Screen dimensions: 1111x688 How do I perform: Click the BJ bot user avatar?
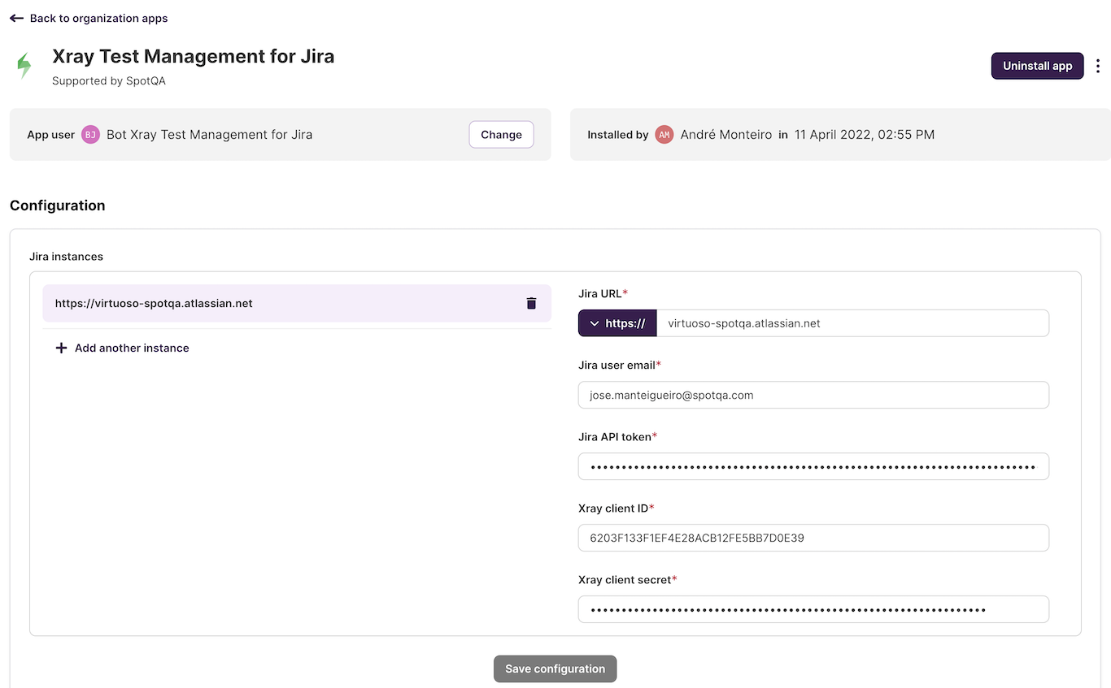coord(90,135)
